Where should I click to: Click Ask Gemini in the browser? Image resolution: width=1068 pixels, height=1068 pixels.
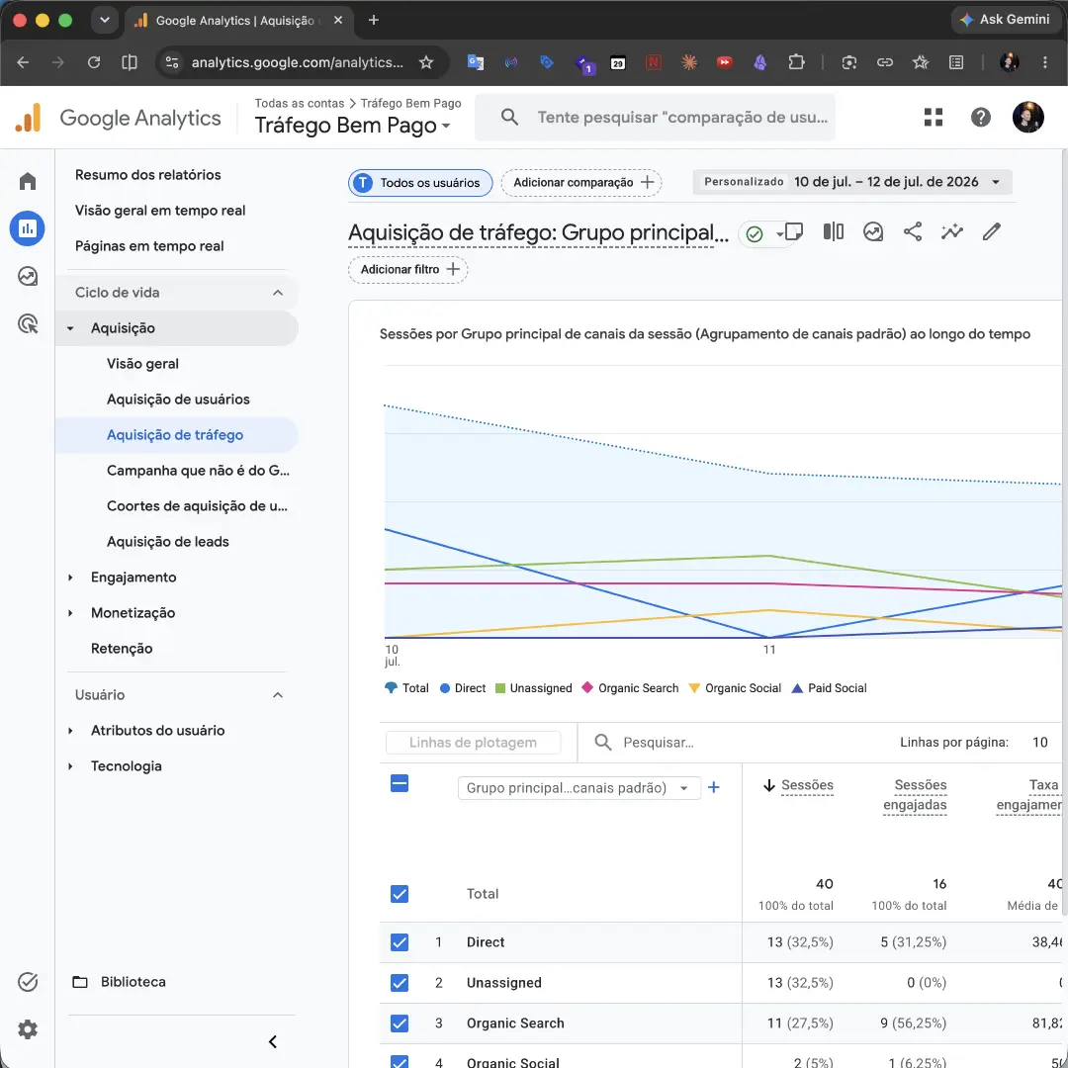tap(1005, 20)
